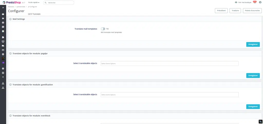263x124 pixels.
Task: Open the Accès rapide dropdown menu
Action: pyautogui.click(x=34, y=3)
